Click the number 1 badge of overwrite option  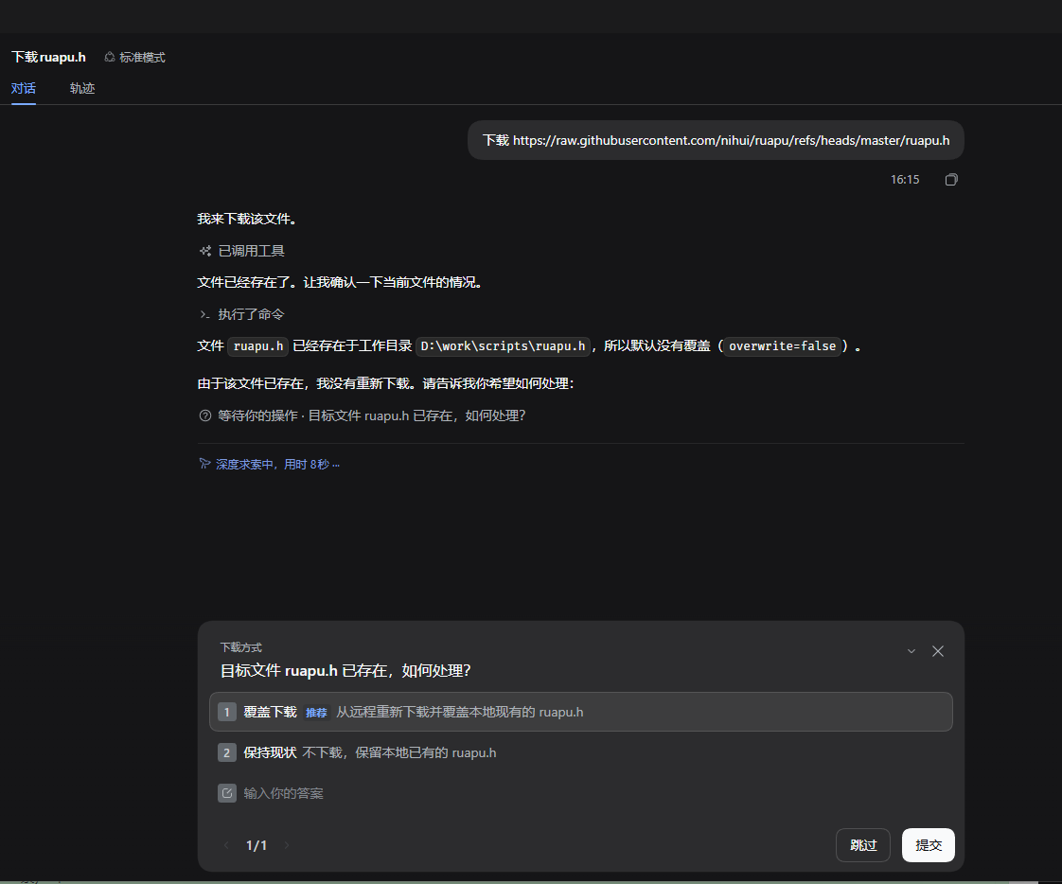click(227, 712)
